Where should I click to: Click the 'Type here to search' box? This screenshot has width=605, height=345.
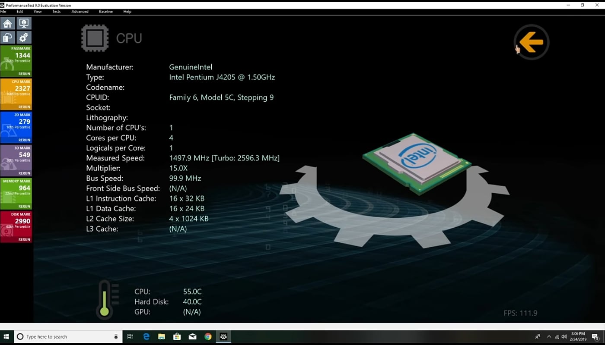(68, 336)
